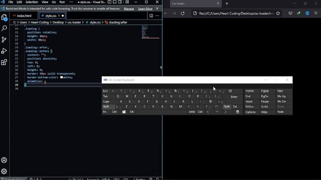Open the Pocket save icon in Firefox
Screen dimensions: 321x180
[x=290, y=13]
